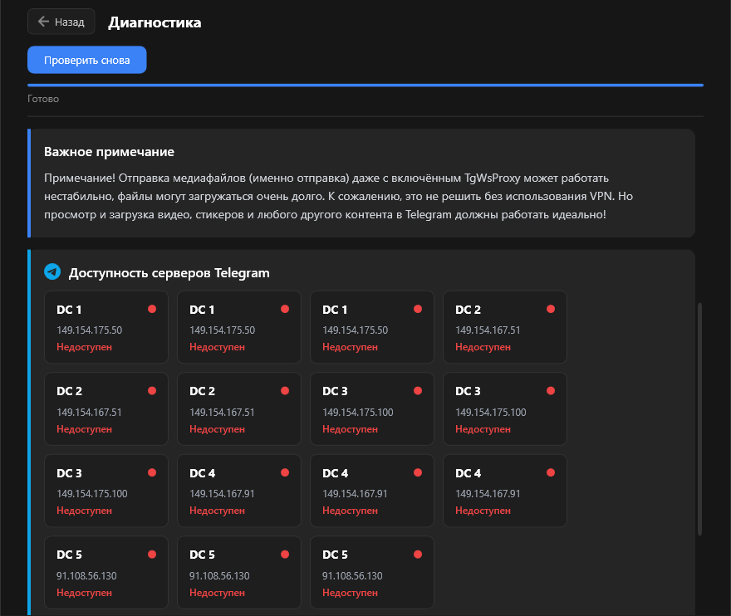Image resolution: width=731 pixels, height=616 pixels.
Task: Click the Проверить снова button
Action: 86,60
